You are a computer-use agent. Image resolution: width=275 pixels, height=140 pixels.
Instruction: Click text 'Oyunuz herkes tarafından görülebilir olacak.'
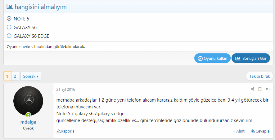point(46,47)
